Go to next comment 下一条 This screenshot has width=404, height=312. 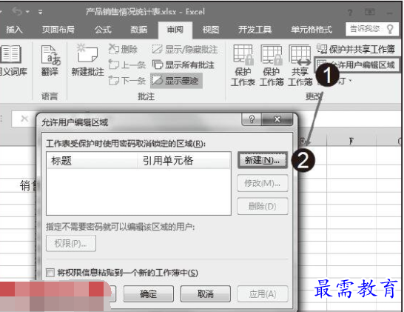[x=127, y=81]
